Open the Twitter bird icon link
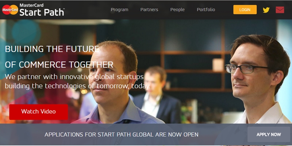The height and width of the screenshot is (146, 292). pyautogui.click(x=266, y=10)
